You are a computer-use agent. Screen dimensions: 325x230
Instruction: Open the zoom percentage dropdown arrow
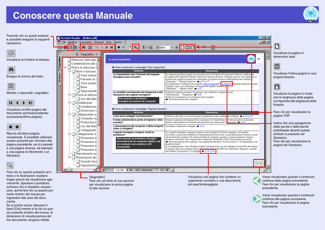[x=172, y=47]
